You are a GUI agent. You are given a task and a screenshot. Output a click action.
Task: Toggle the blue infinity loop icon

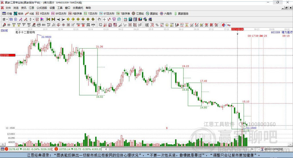point(229,25)
